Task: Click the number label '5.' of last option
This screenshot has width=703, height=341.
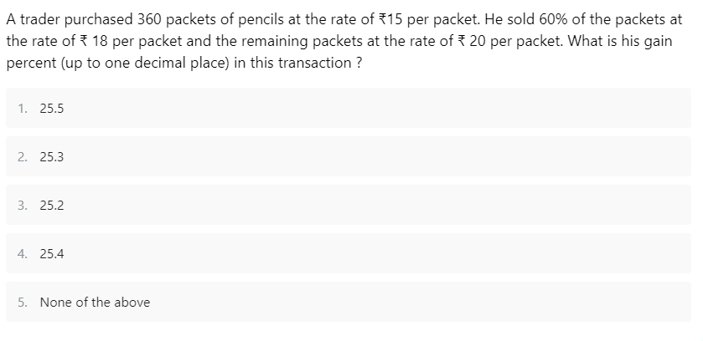Action: coord(23,302)
